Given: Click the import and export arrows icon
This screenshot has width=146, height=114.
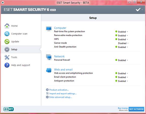Looking at the screenshot, I should pos(47,93).
